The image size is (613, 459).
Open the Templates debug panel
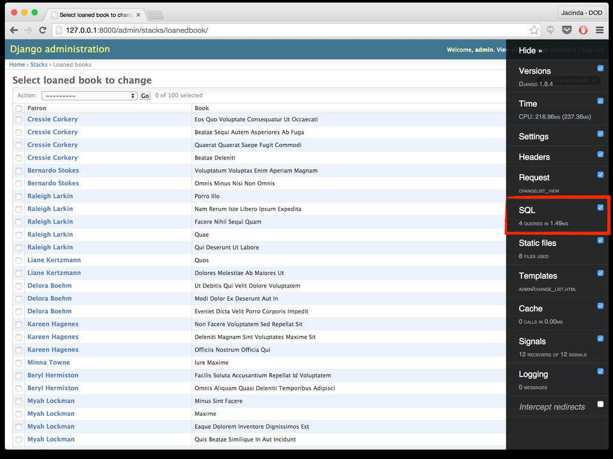pos(538,276)
